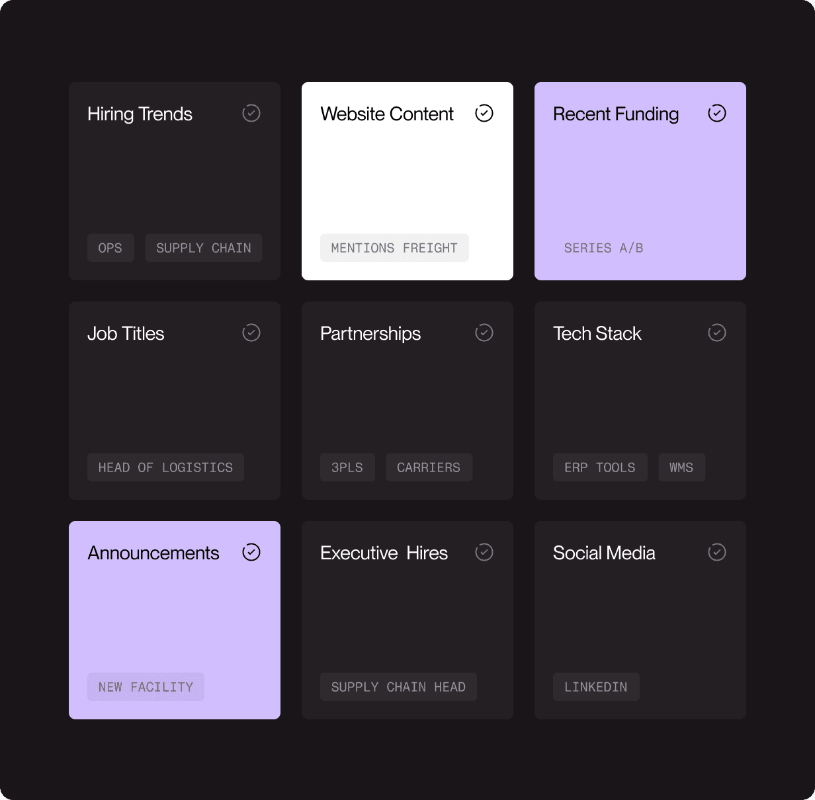Click the ERP TOOLS tag
The width and height of the screenshot is (815, 800).
point(600,467)
